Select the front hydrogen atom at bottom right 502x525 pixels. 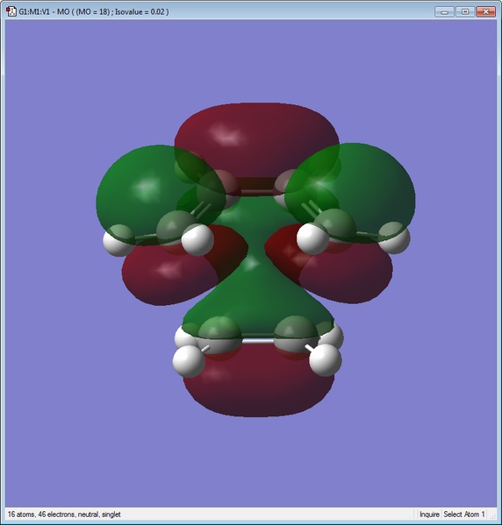coord(326,360)
